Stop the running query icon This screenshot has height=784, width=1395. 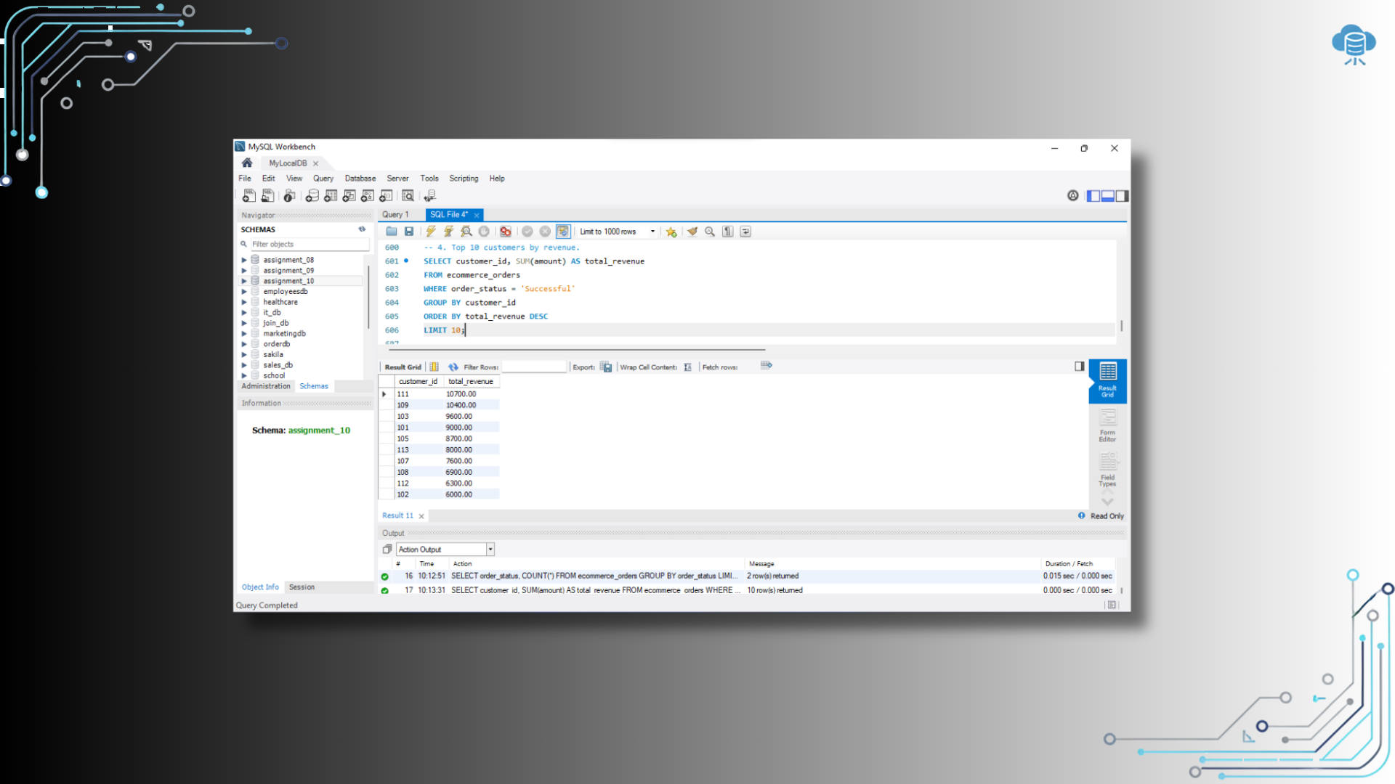[x=484, y=232]
